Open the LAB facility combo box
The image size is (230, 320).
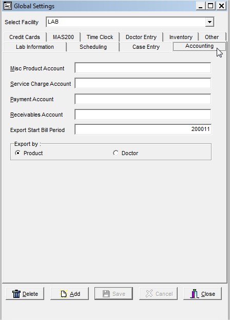tap(130, 22)
